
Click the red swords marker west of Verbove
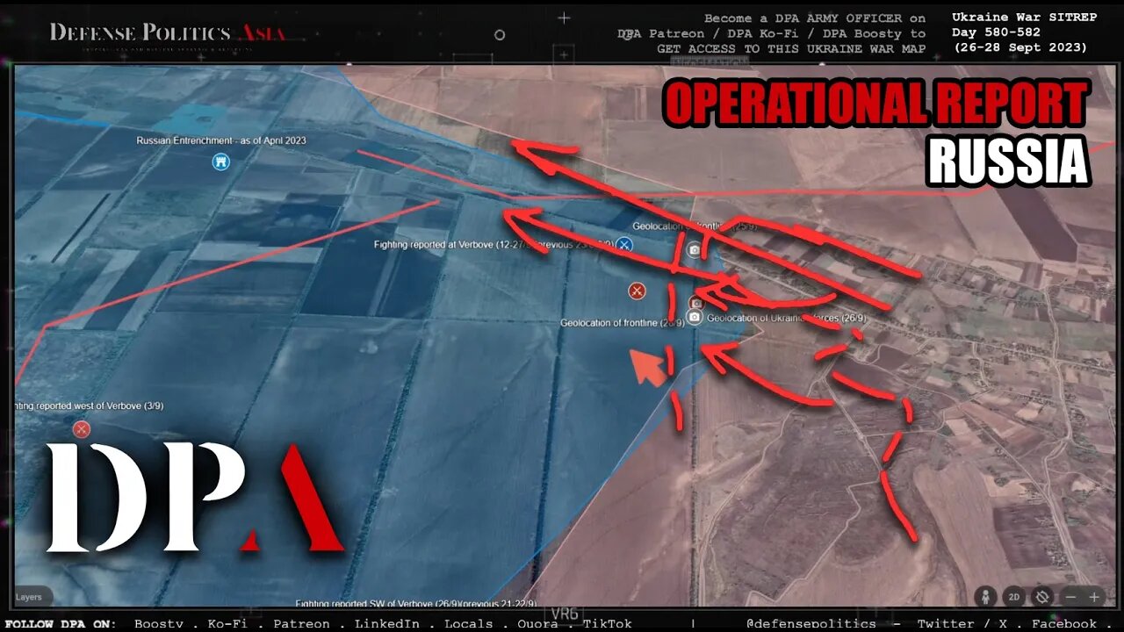pyautogui.click(x=81, y=428)
